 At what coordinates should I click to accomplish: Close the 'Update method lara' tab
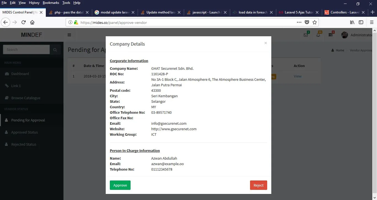coord(179,12)
